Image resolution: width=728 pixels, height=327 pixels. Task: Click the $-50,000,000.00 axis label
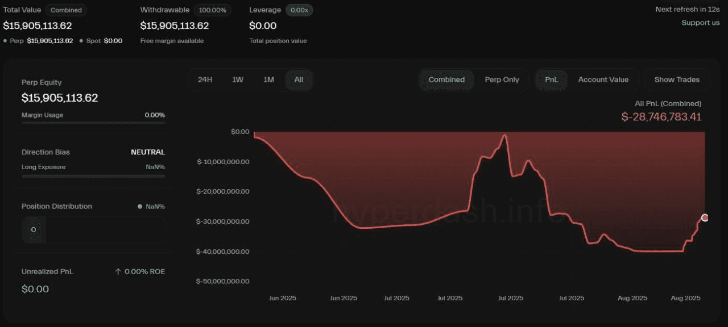pos(223,281)
